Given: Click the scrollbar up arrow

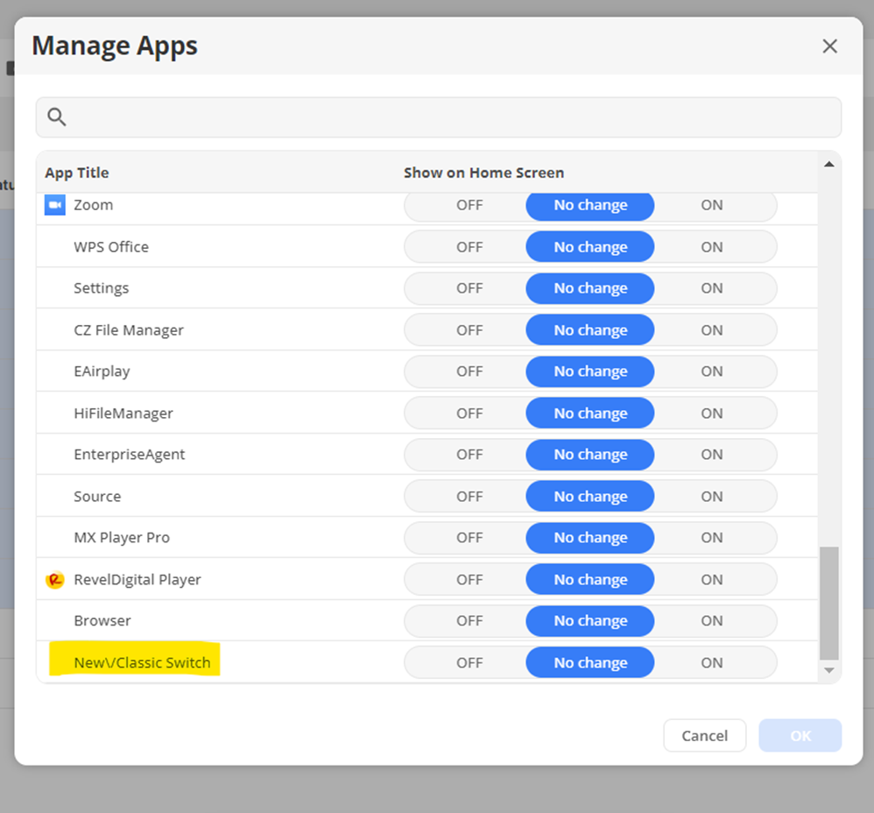Looking at the screenshot, I should pos(828,164).
